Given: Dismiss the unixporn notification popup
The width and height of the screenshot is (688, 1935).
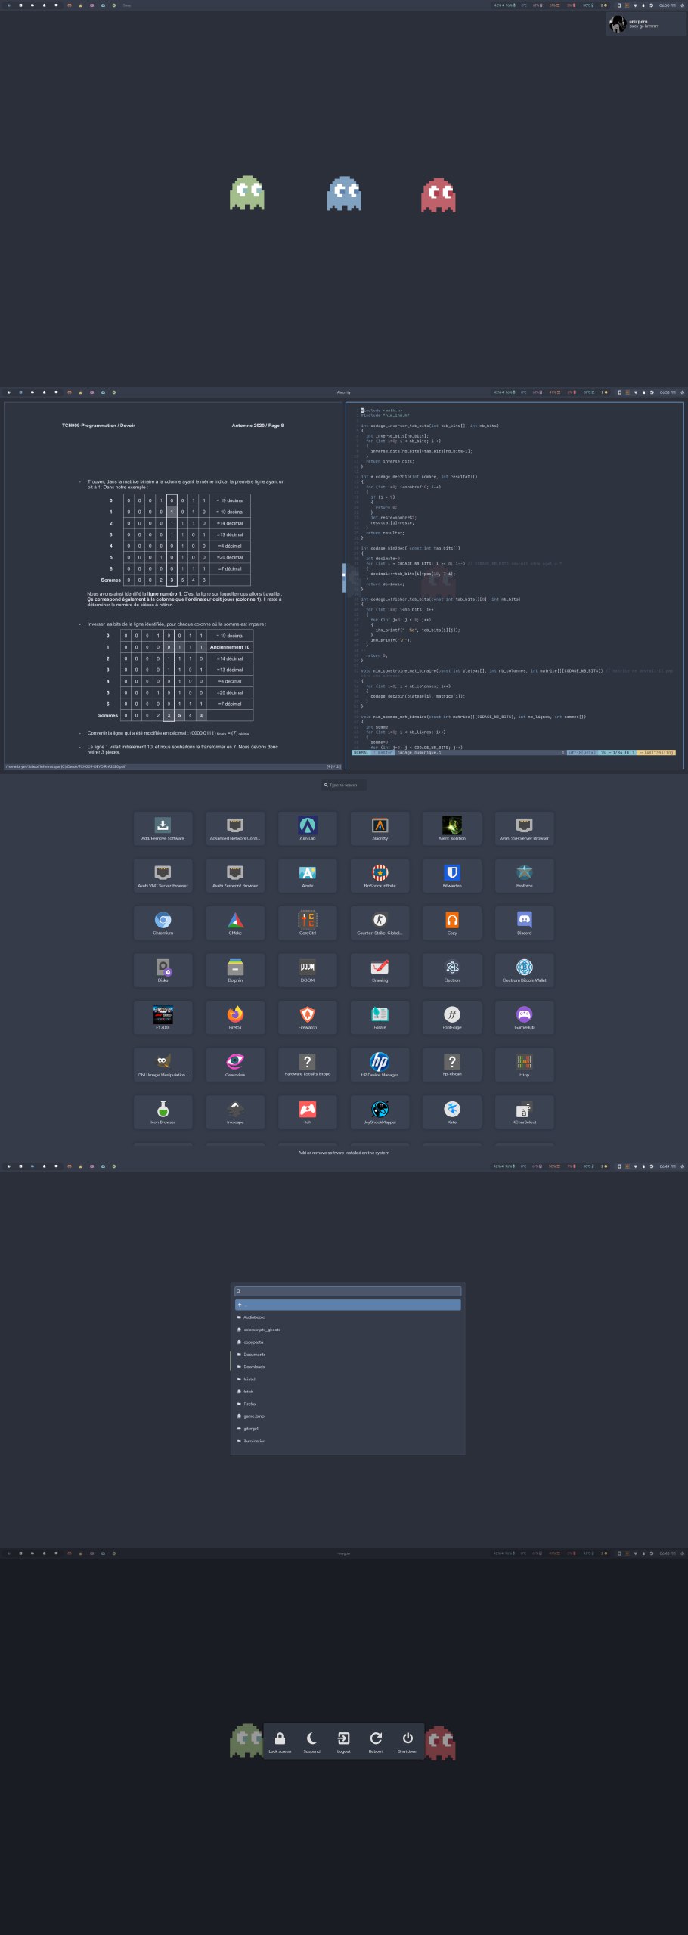Looking at the screenshot, I should point(646,24).
